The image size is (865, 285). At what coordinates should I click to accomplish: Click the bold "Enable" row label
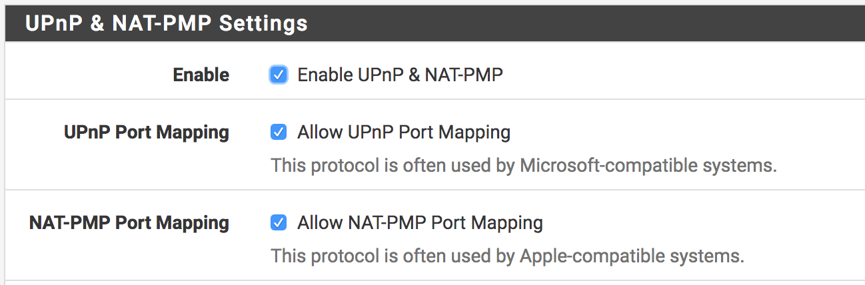click(x=201, y=75)
